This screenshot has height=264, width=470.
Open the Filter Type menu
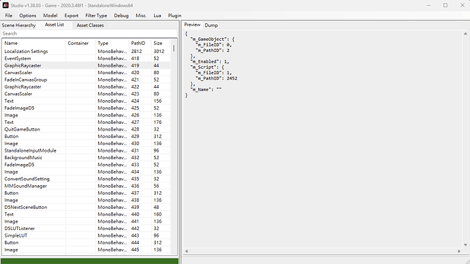96,16
